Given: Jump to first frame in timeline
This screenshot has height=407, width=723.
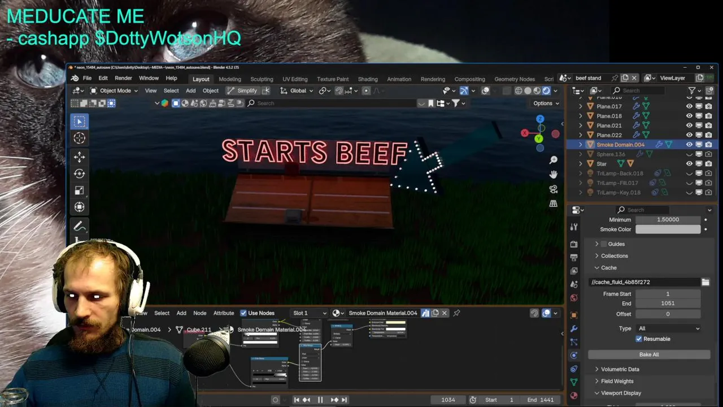Looking at the screenshot, I should (x=297, y=400).
